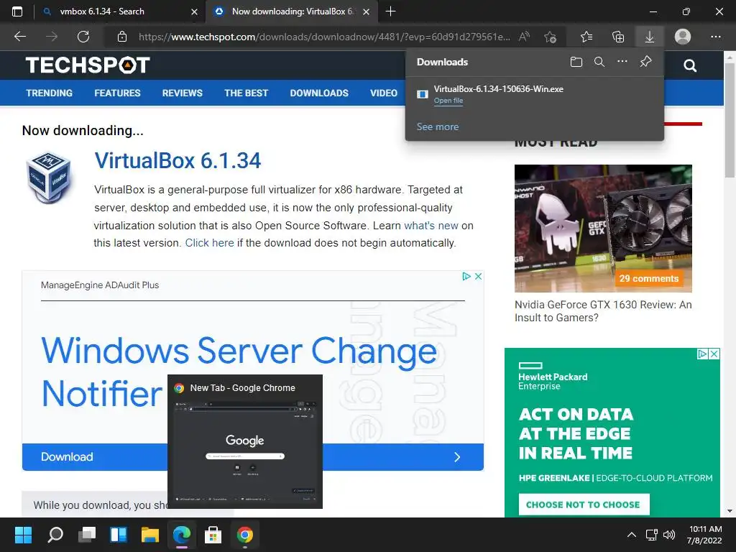This screenshot has height=552, width=736.
Task: Activate Read Aloud in address bar
Action: [x=524, y=37]
